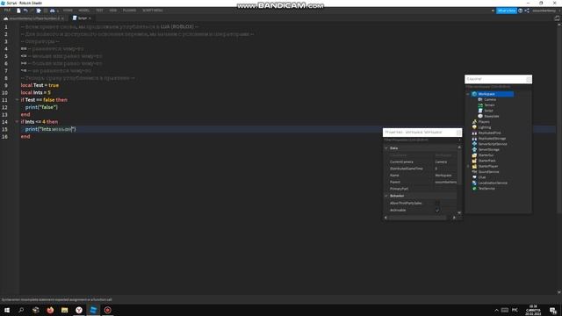
Task: Click the taskbar search magnifier
Action: 21,310
